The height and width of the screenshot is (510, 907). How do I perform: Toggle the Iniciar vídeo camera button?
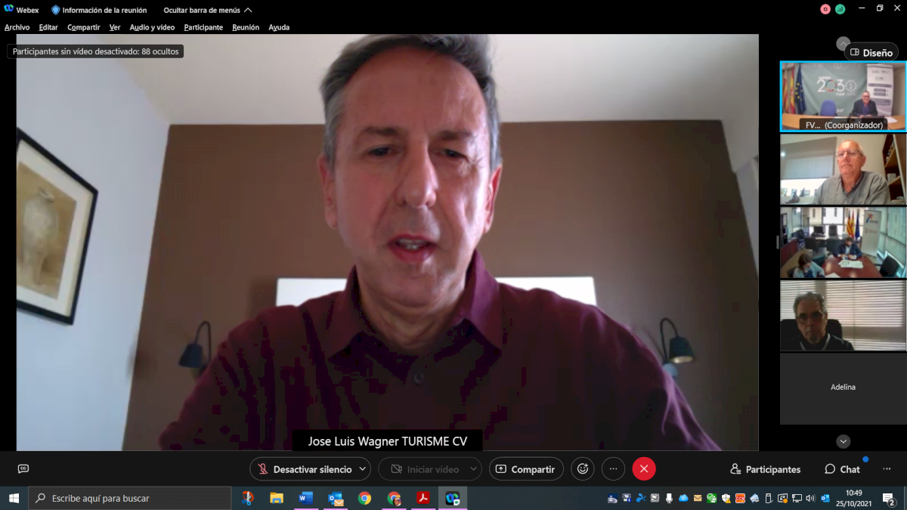[424, 469]
